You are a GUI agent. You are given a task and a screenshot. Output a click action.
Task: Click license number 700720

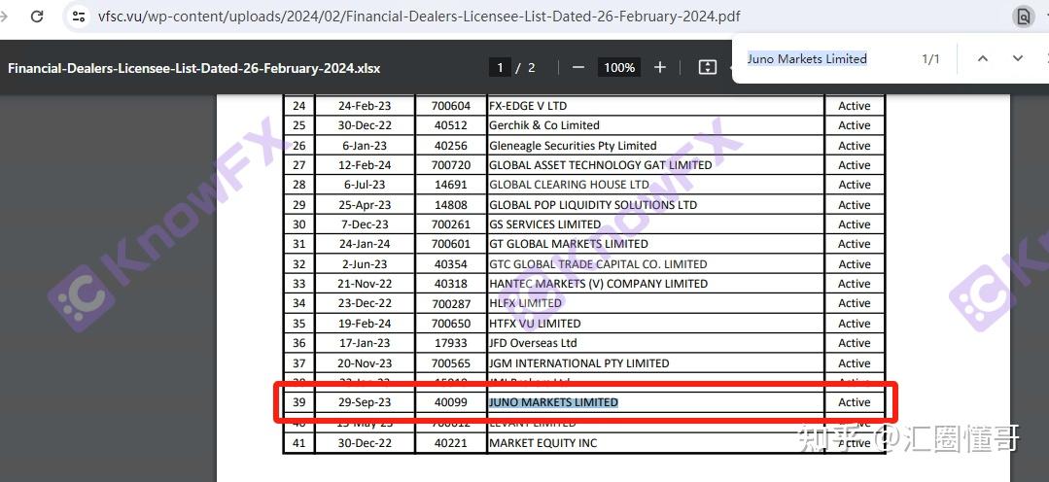[451, 165]
